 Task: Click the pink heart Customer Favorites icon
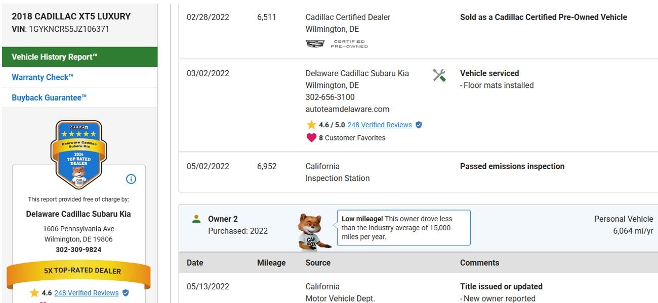click(311, 137)
